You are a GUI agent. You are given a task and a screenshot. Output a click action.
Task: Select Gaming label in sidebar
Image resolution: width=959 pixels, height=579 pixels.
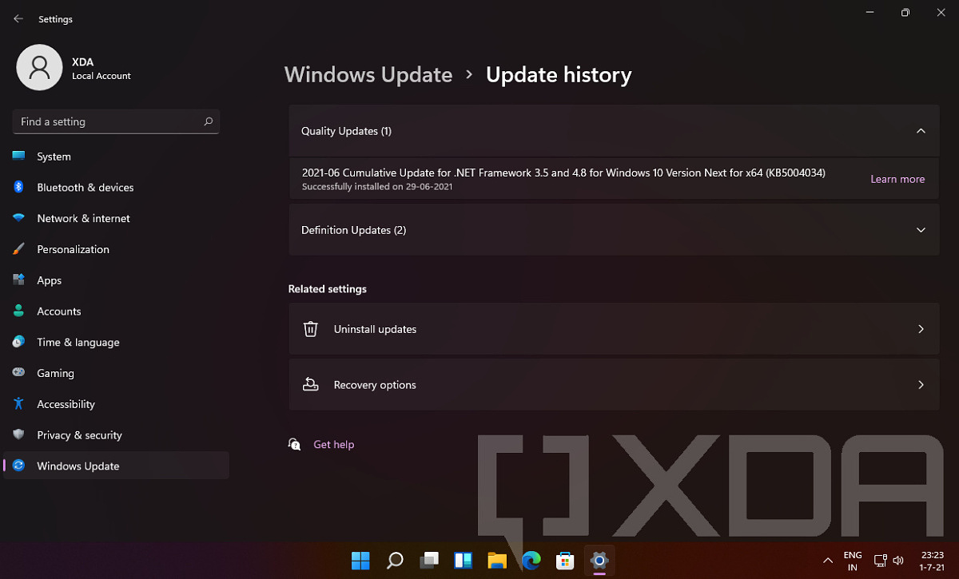[x=55, y=373]
